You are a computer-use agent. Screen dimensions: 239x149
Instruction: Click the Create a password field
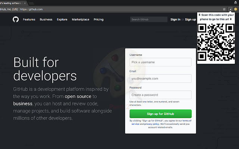161,95
